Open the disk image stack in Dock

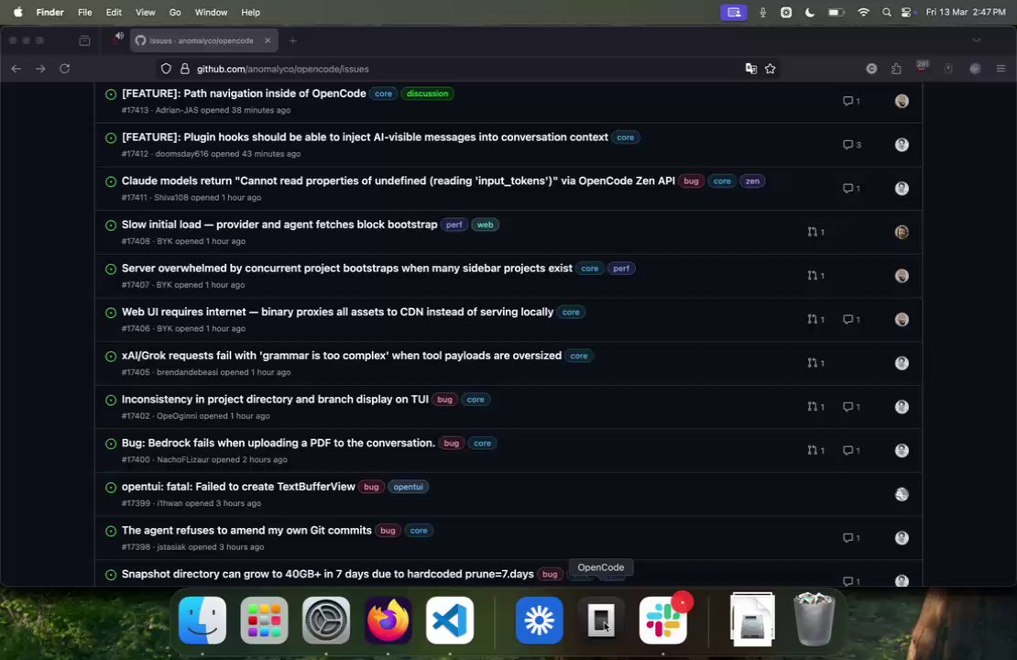(x=752, y=620)
